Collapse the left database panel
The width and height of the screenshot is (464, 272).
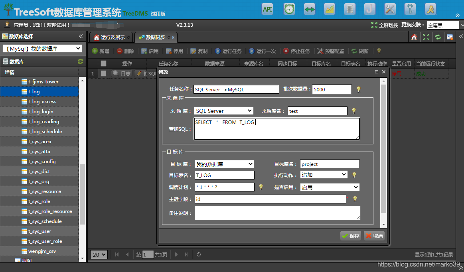click(81, 36)
